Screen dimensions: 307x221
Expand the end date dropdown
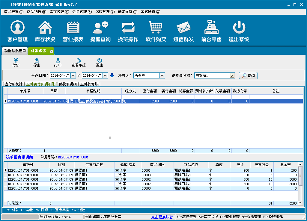pyautogui.click(x=105, y=75)
